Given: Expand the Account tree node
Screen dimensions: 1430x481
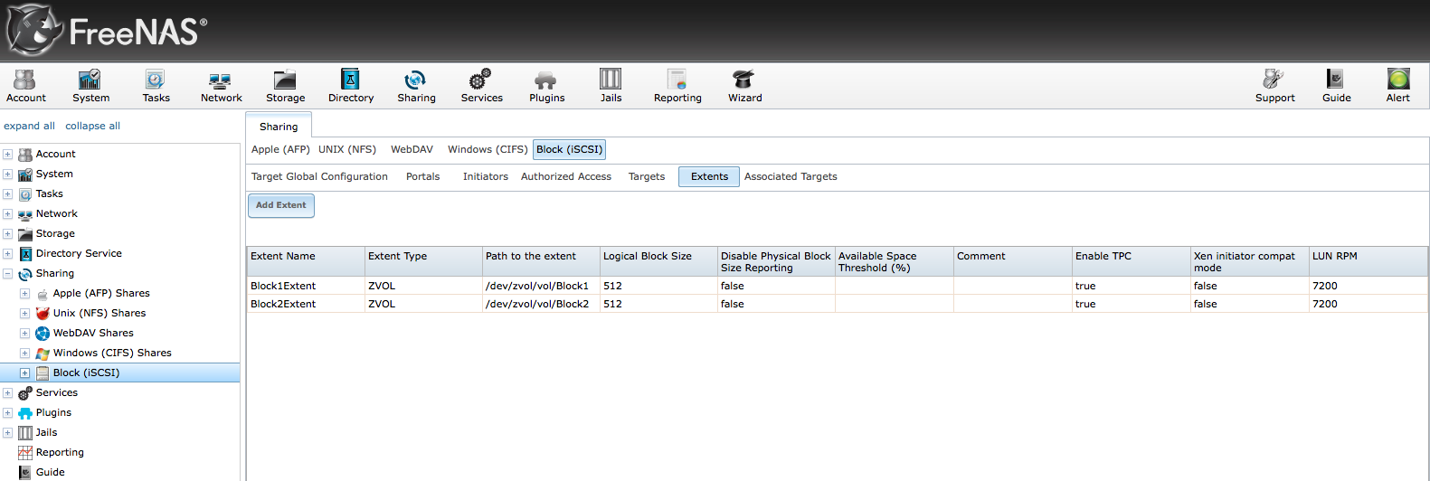Looking at the screenshot, I should [7, 155].
